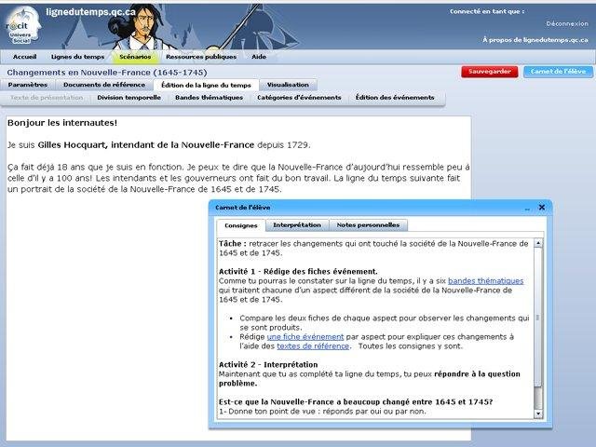Click the scroll down arrow in Consignes
The image size is (596, 447).
tap(538, 413)
